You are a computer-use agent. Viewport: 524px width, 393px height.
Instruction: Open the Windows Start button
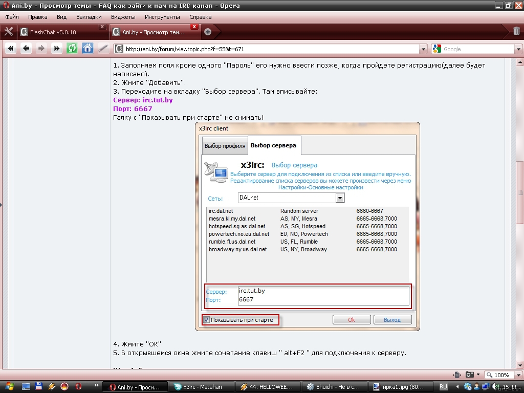coord(8,387)
